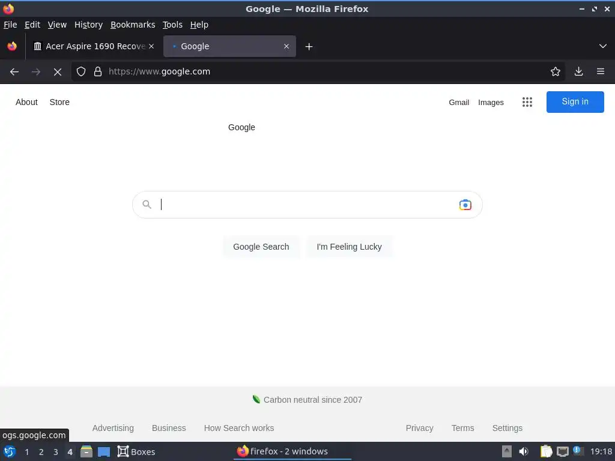Click the Firefox logo in title bar
615x461 pixels.
pyautogui.click(x=8, y=8)
